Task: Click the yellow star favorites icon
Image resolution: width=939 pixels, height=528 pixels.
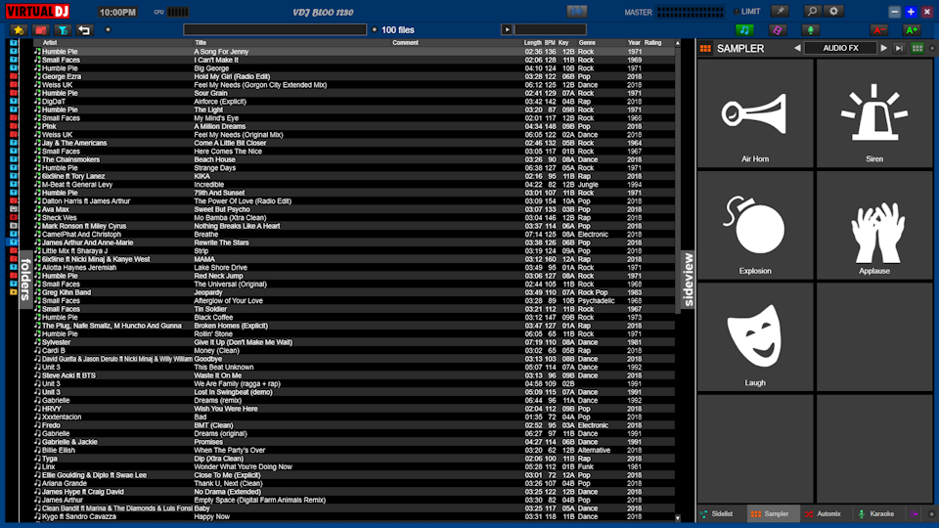Action: tap(19, 30)
